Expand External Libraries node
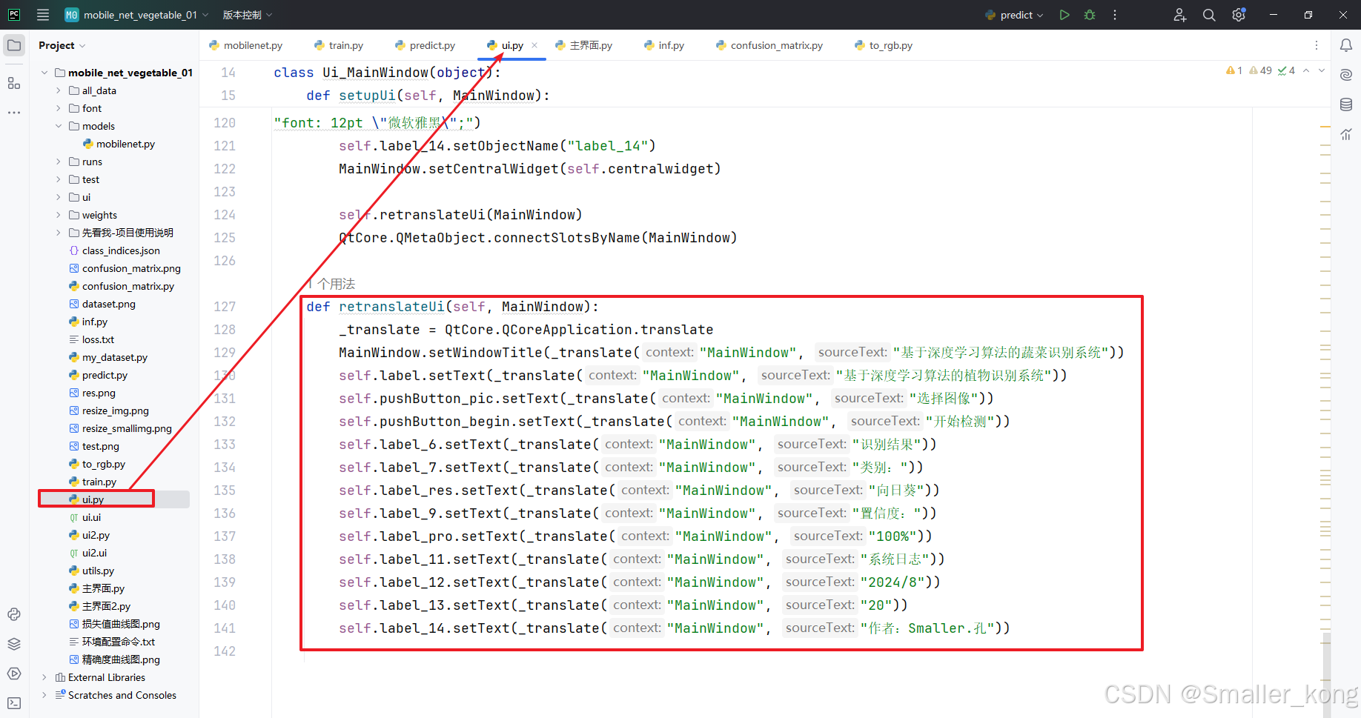Image resolution: width=1361 pixels, height=718 pixels. pos(44,677)
